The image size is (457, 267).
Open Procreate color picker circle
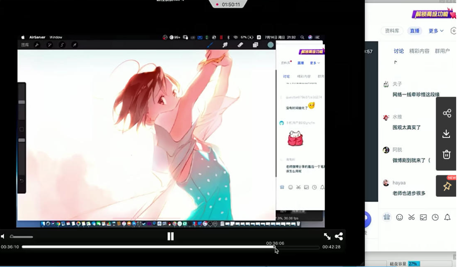point(271,45)
